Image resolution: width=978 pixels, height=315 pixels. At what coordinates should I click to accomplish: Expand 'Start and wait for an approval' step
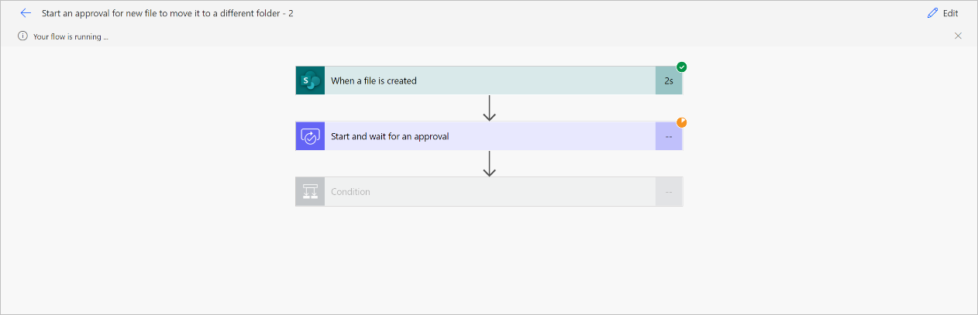click(x=489, y=136)
